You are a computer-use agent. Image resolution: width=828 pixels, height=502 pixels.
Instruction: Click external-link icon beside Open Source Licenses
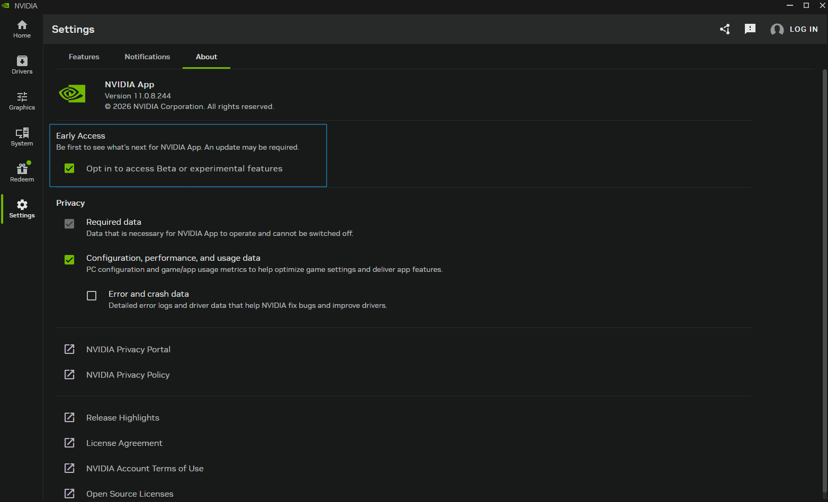pos(69,494)
